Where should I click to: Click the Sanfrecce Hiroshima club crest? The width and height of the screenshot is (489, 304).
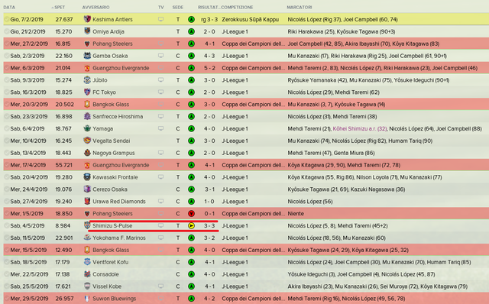[x=87, y=117]
